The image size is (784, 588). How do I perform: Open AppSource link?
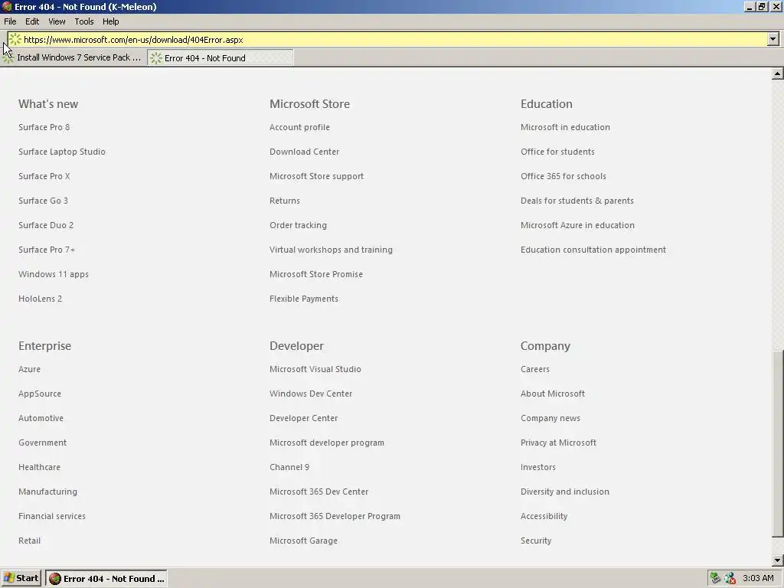click(x=40, y=394)
